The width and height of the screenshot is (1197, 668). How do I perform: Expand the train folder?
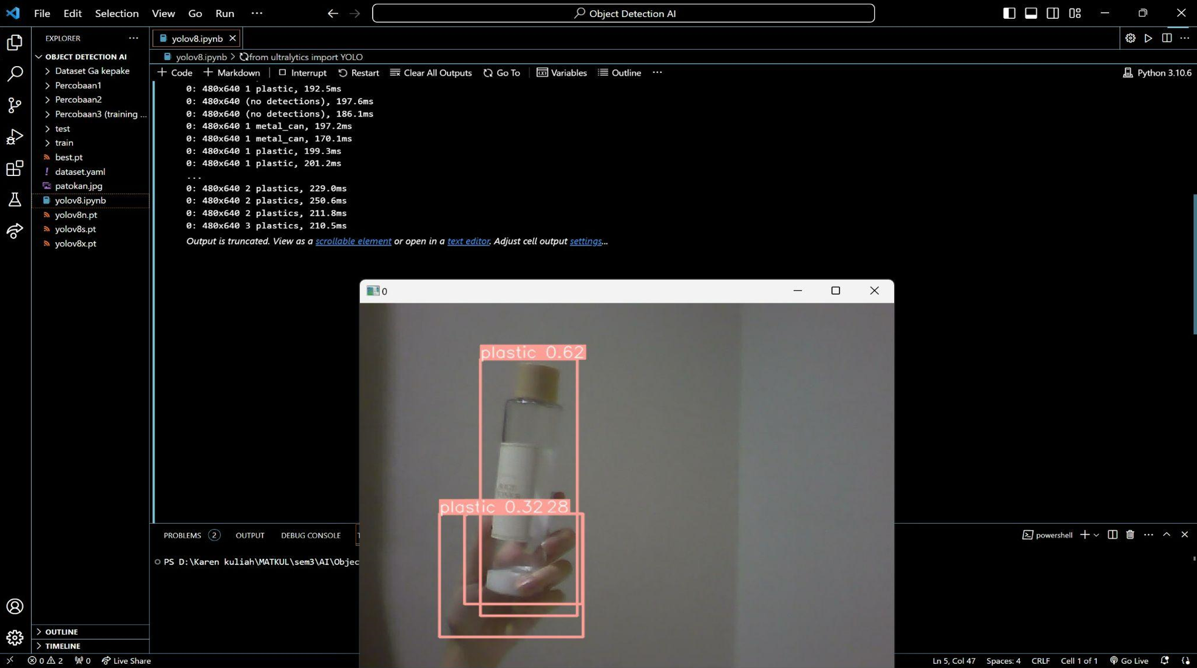tap(90, 143)
